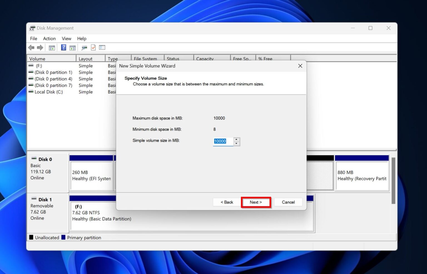Open the Action menu
427x274 pixels.
49,38
